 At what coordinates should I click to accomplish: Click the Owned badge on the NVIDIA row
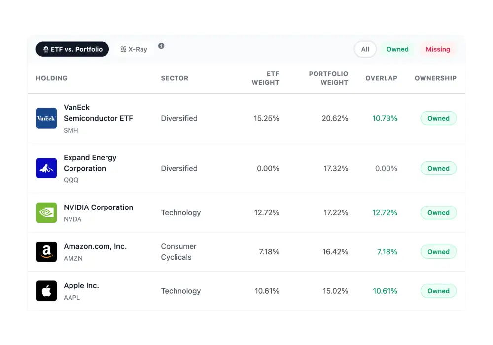(438, 212)
